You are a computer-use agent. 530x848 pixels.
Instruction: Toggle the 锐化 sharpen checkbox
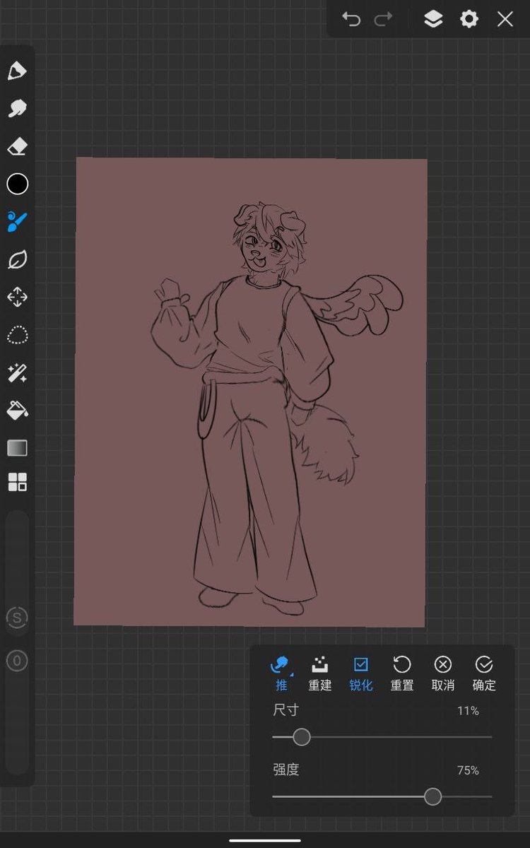pyautogui.click(x=361, y=673)
